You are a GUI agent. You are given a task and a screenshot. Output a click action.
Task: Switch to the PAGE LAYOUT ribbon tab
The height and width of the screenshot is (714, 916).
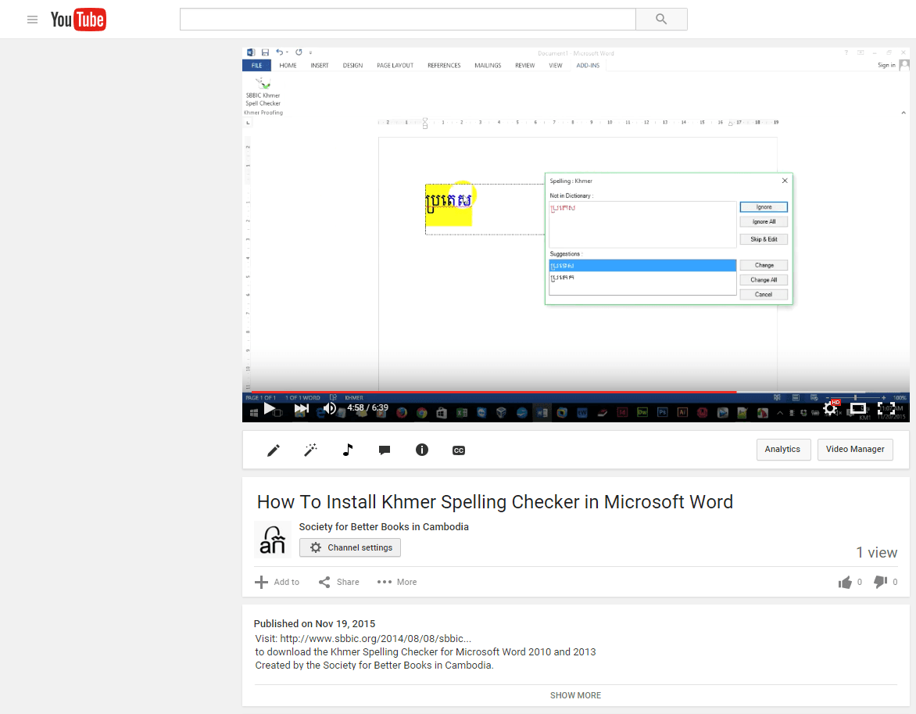395,66
